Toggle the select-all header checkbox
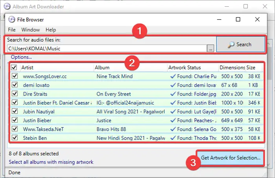Screen dimensions: 275x178 (14, 67)
